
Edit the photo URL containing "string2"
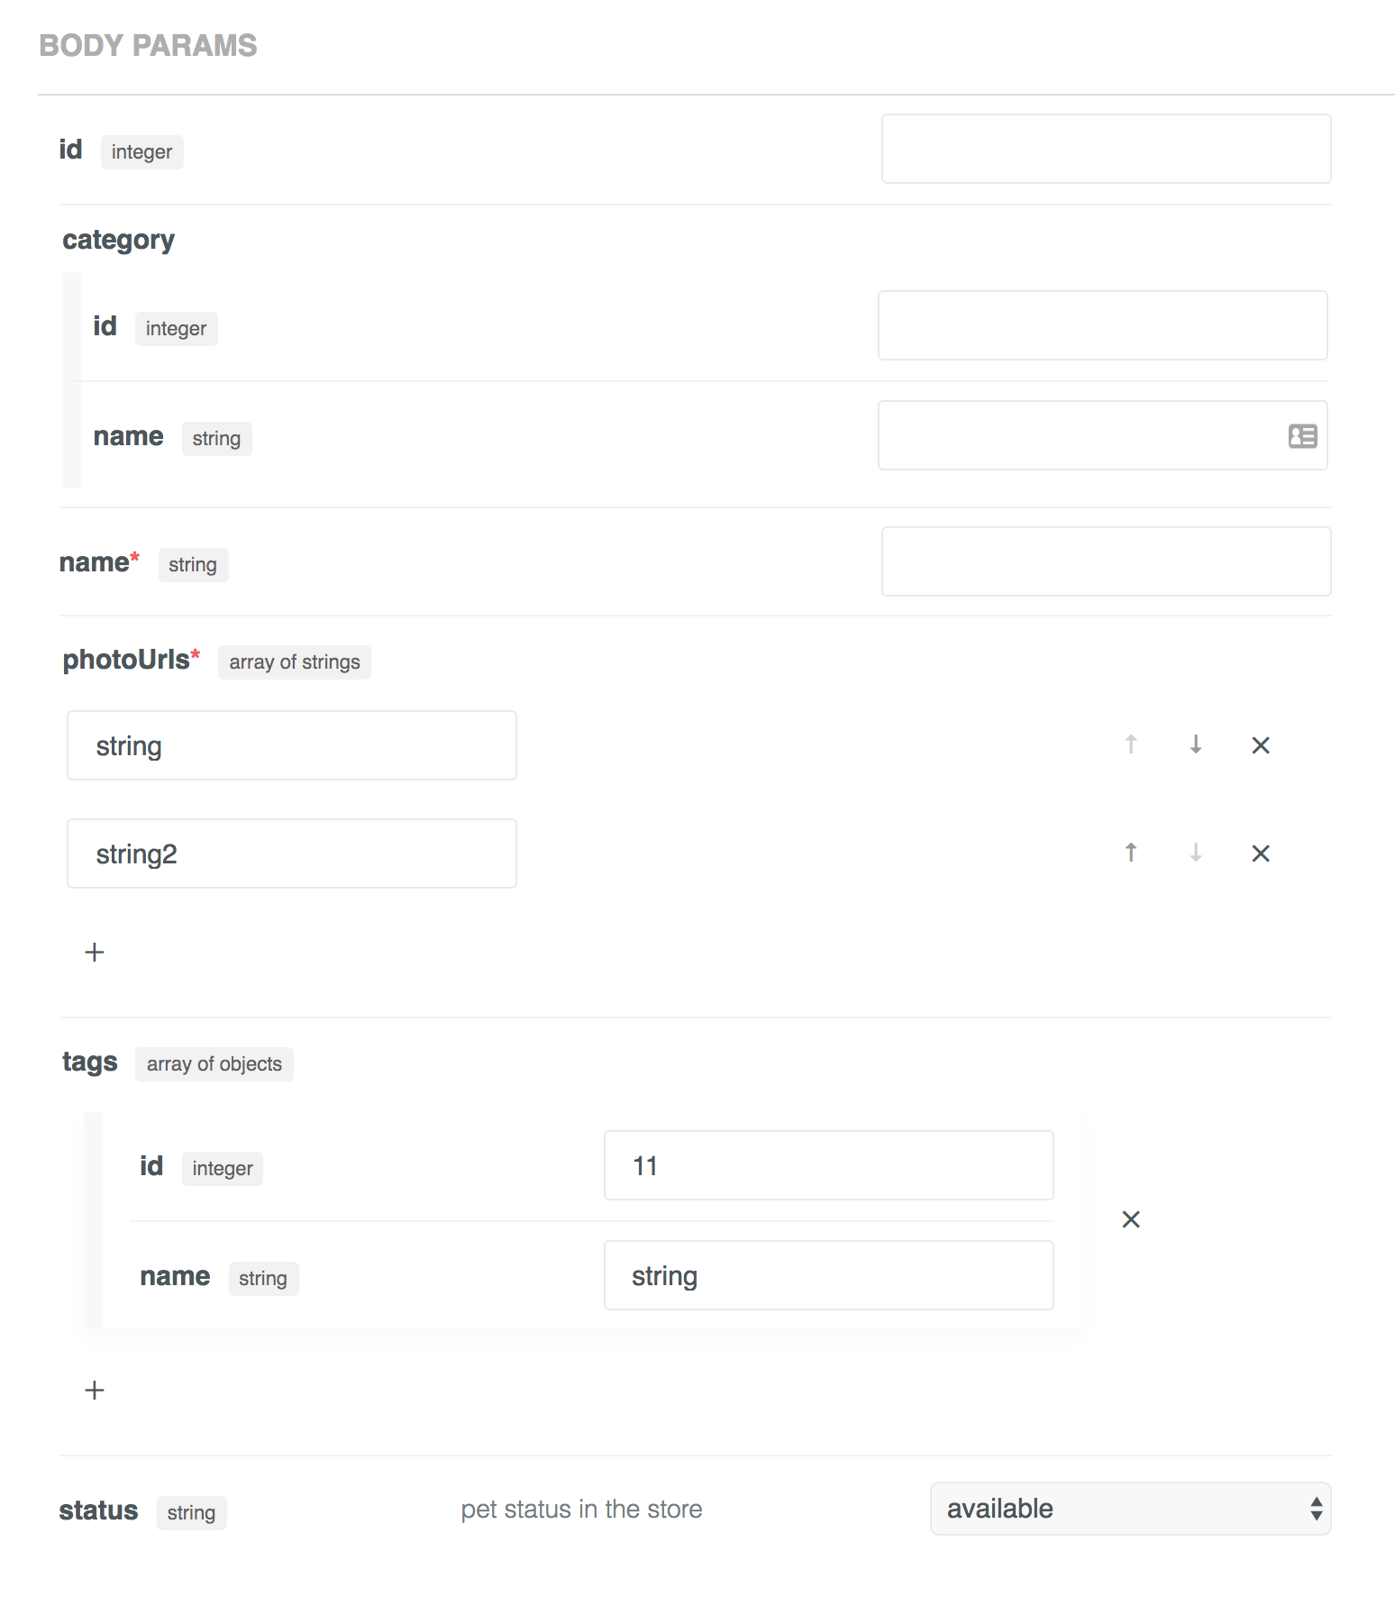point(290,853)
